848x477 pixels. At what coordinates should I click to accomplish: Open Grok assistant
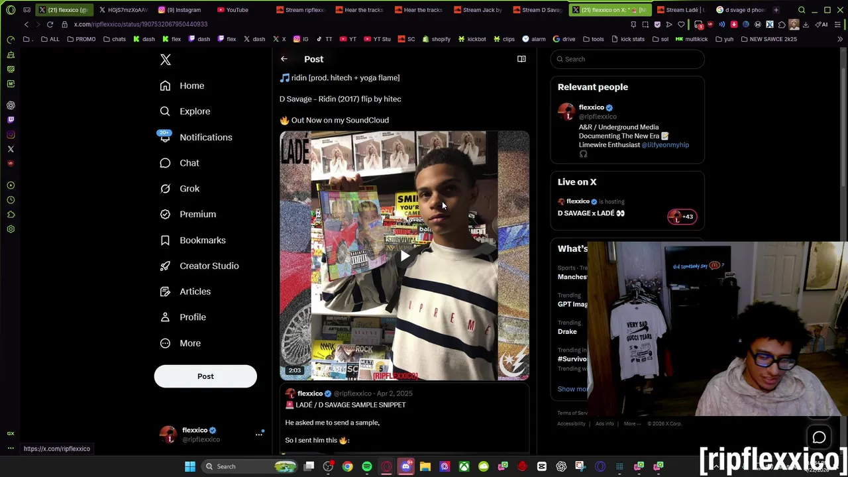click(x=180, y=189)
